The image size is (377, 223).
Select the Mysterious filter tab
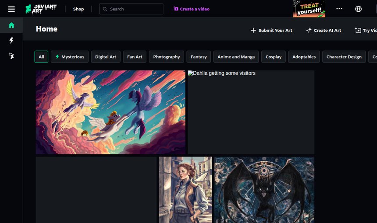[70, 57]
